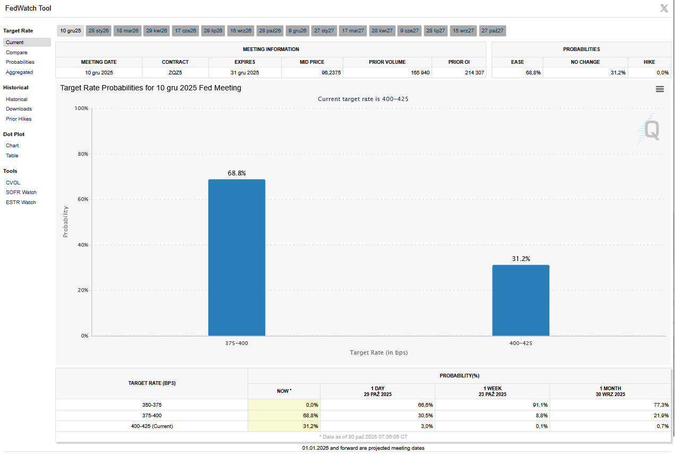Open the chart hamburger menu icon
This screenshot has height=454, width=676.
pyautogui.click(x=660, y=89)
